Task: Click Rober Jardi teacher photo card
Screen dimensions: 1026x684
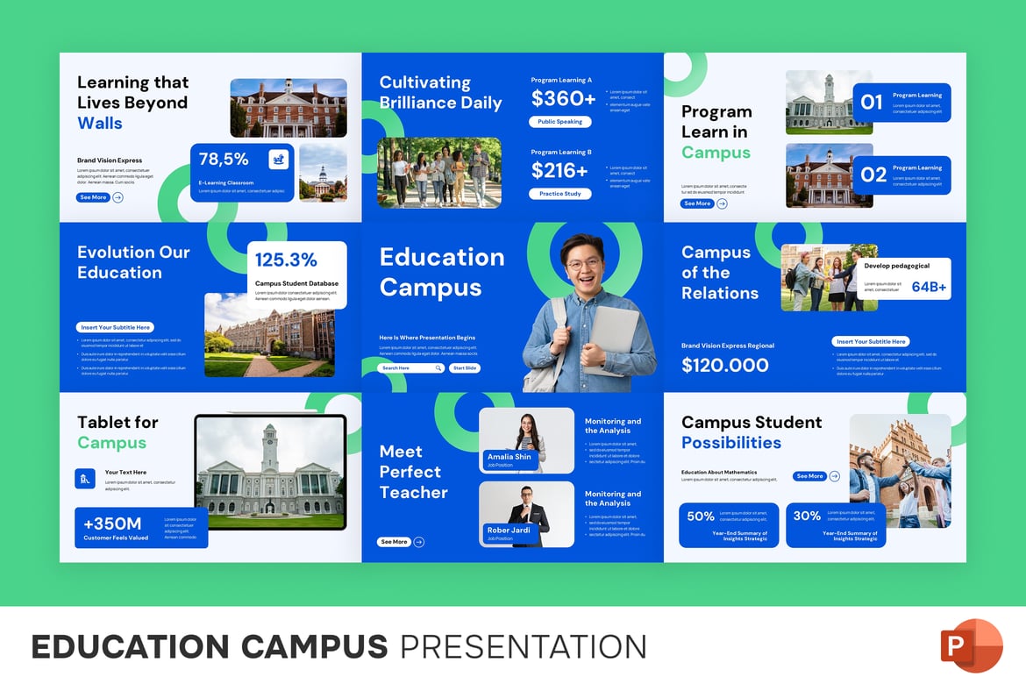Action: tap(527, 515)
